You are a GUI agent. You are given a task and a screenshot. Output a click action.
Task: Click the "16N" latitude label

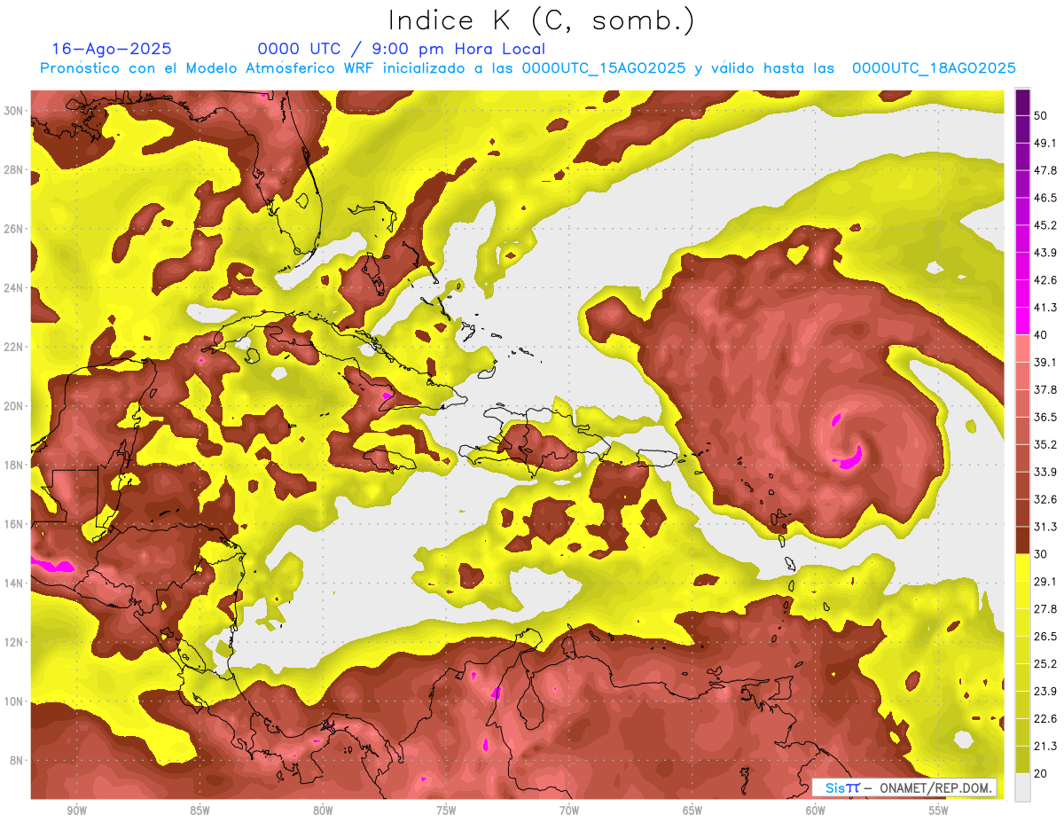(14, 524)
